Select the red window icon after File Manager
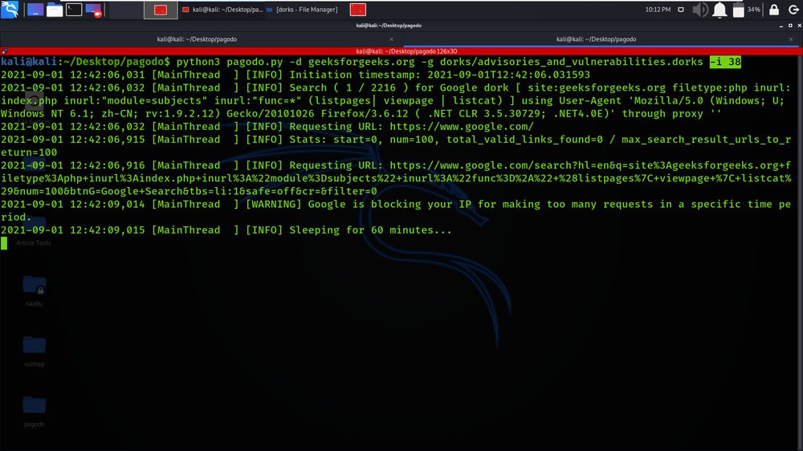803x451 pixels. [358, 10]
